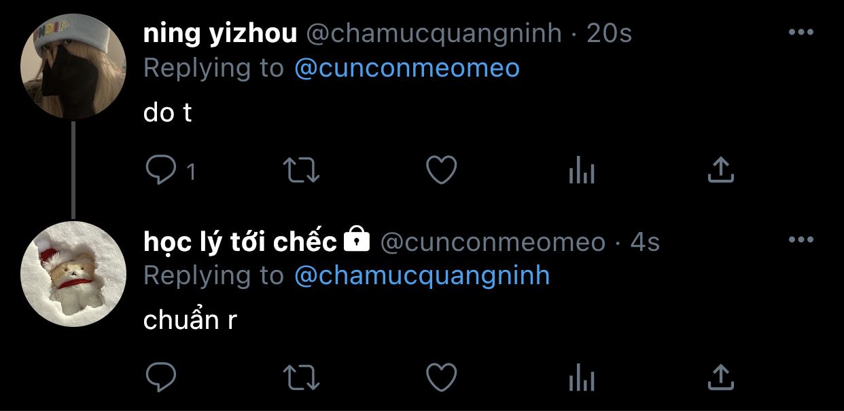This screenshot has width=844, height=411.
Task: Open ning yizhou's profile picture
Action: coord(73,67)
